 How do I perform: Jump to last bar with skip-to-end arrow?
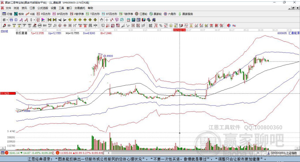(x=54, y=20)
